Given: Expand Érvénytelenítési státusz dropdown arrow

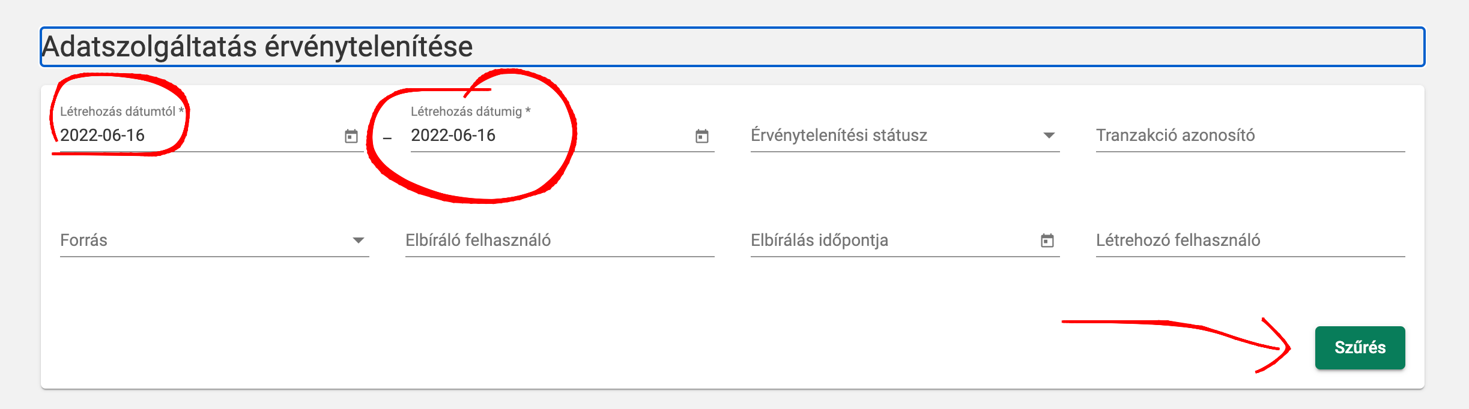Looking at the screenshot, I should pyautogui.click(x=1049, y=136).
